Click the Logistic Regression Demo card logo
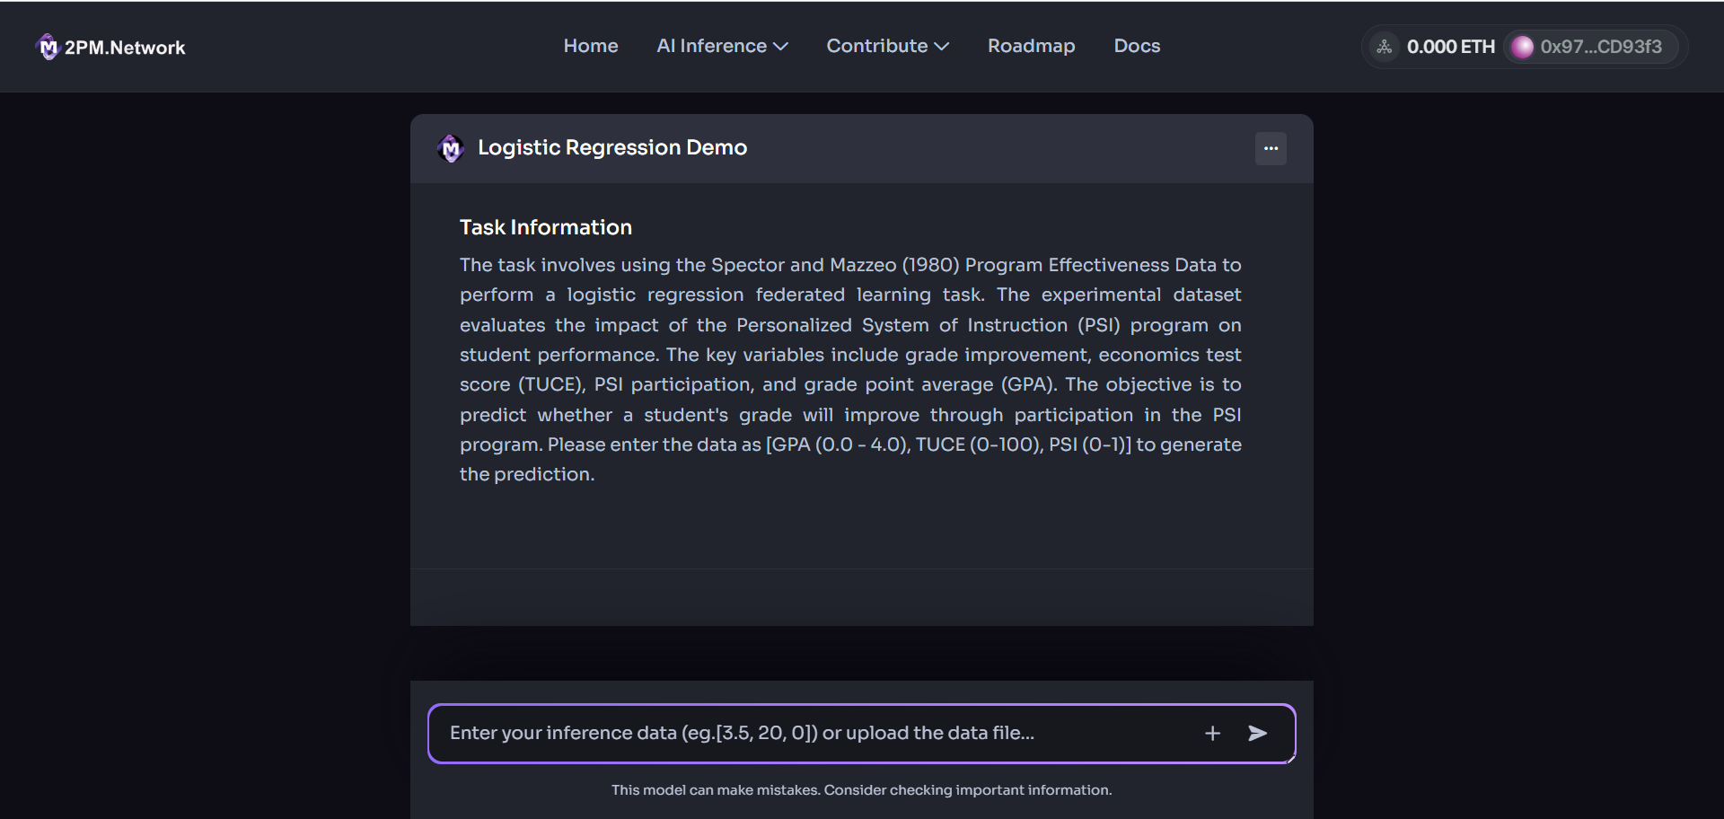Image resolution: width=1724 pixels, height=819 pixels. point(451,148)
